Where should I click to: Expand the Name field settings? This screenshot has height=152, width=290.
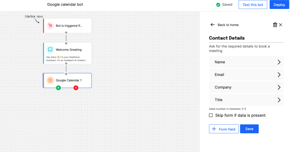tap(279, 62)
